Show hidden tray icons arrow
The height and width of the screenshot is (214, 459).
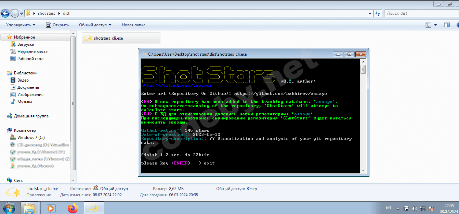coord(398,208)
